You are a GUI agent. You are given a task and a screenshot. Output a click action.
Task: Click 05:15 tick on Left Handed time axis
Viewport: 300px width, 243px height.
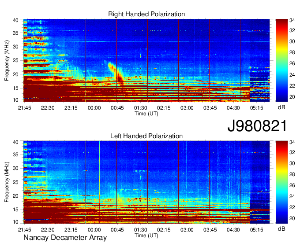257,230
